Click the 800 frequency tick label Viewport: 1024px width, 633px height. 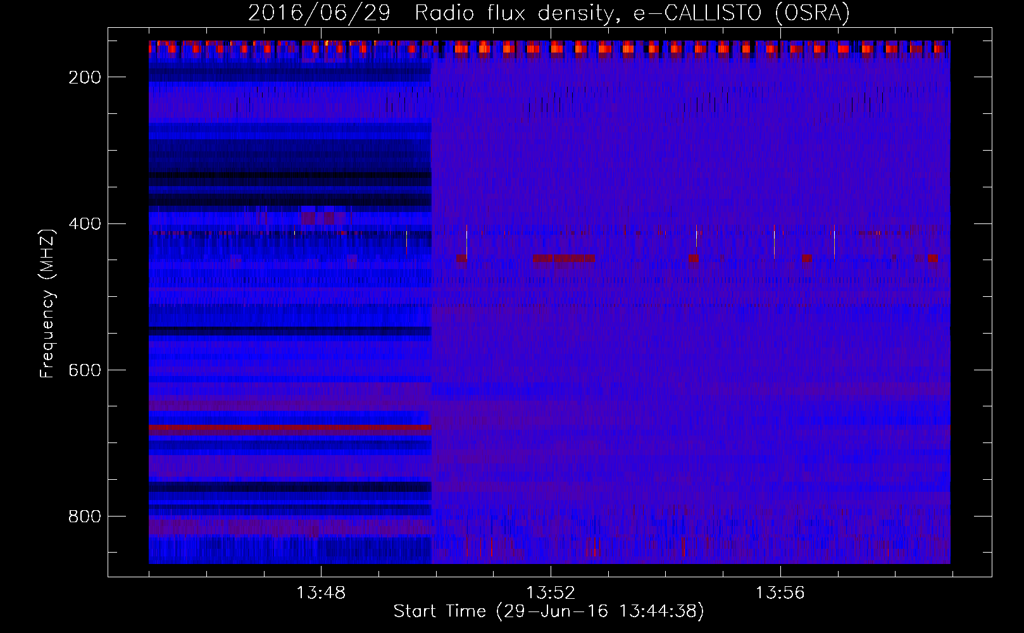(85, 517)
